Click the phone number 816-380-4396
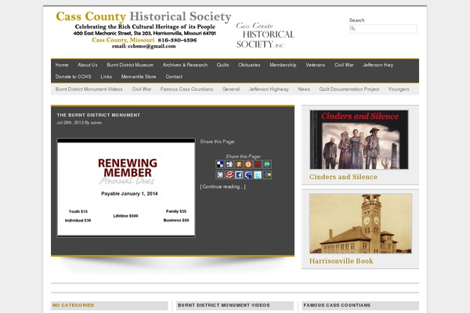 177,40
